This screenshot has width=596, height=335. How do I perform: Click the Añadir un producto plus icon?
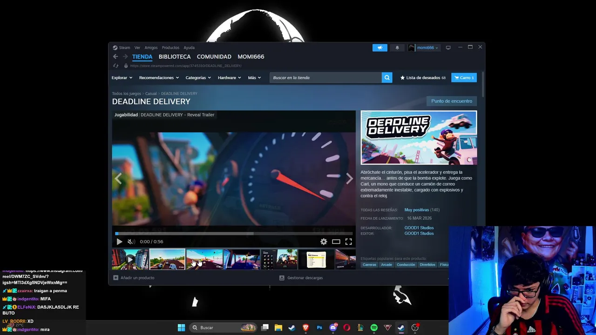(x=116, y=278)
